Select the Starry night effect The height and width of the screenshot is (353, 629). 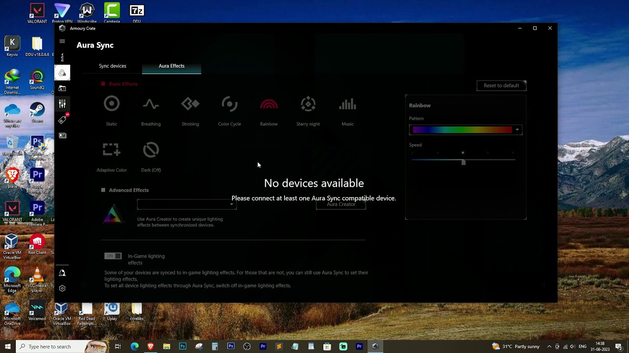(308, 111)
